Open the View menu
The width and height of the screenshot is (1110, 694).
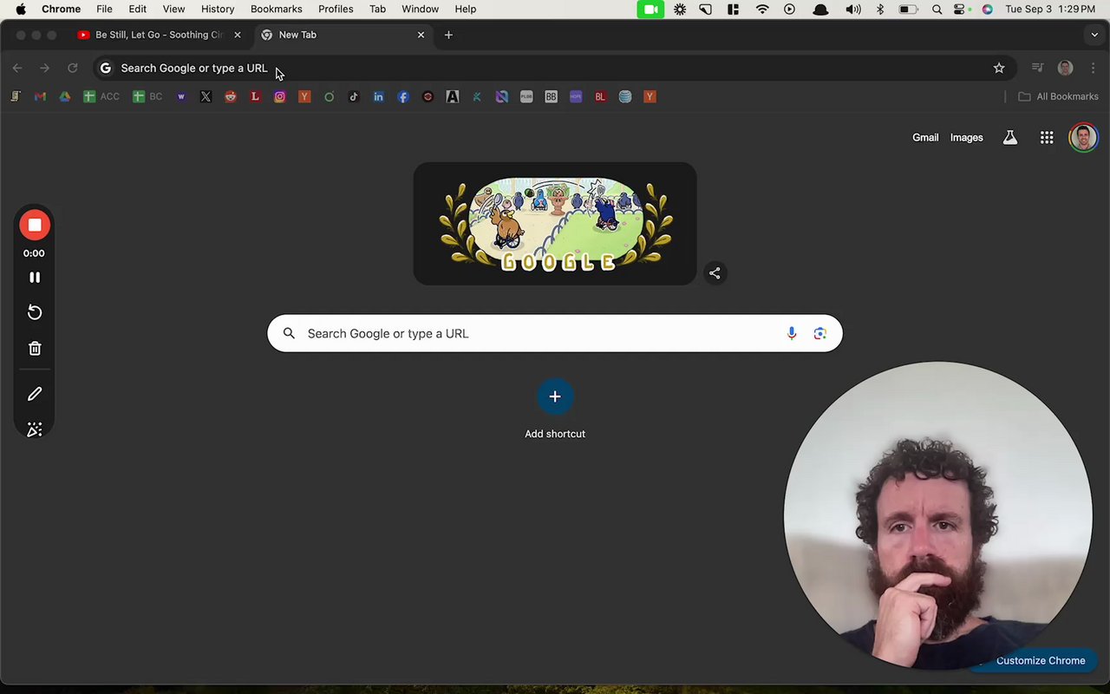click(173, 9)
